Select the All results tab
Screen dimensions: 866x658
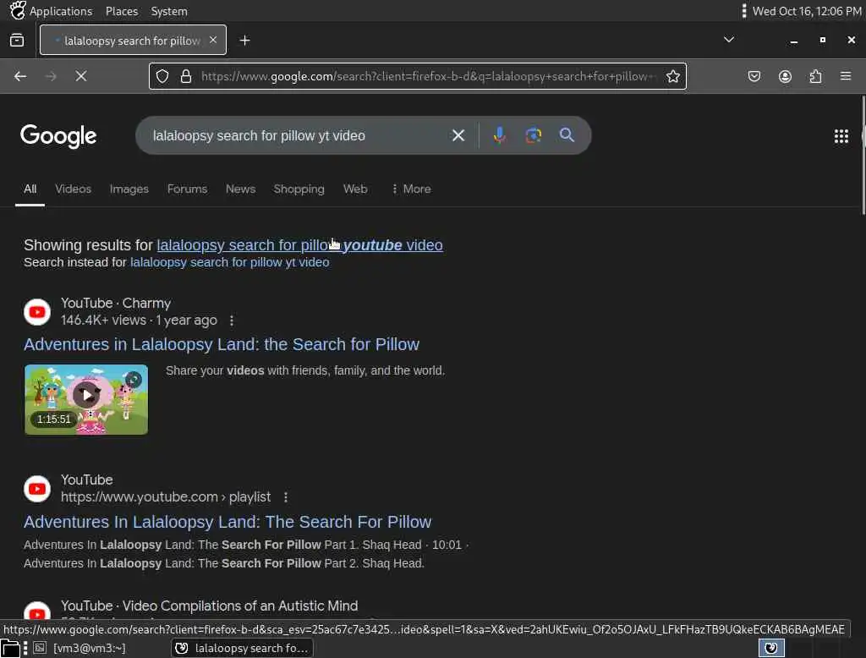[x=30, y=189]
